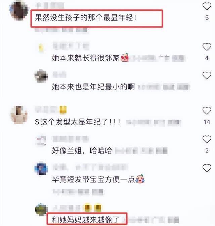Heart the reply '好像兰姐，哈哈哈'

tap(207, 139)
